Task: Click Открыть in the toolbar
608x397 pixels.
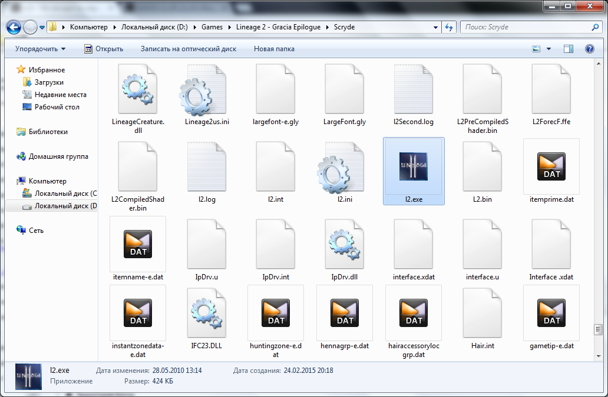Action: pyautogui.click(x=104, y=49)
